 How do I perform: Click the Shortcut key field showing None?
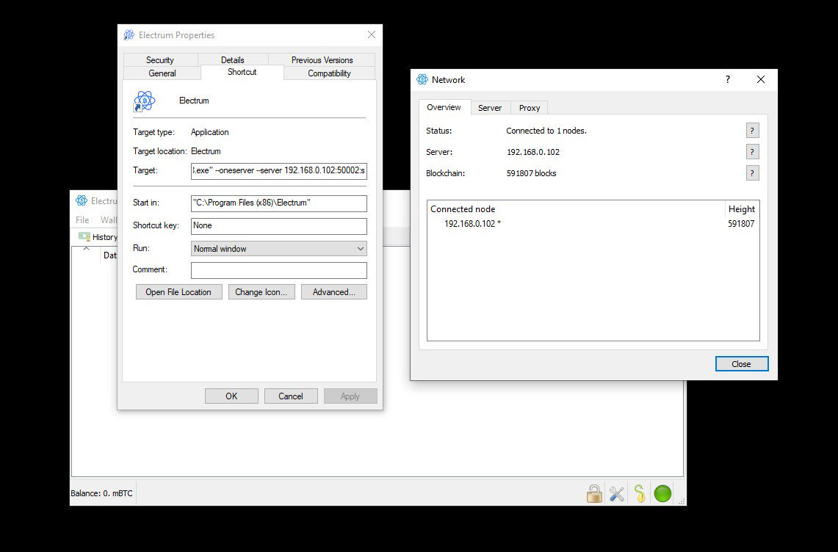tap(279, 226)
